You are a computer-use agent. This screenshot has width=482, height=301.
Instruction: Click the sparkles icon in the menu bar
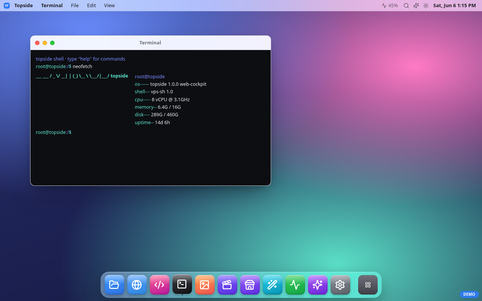coord(416,6)
